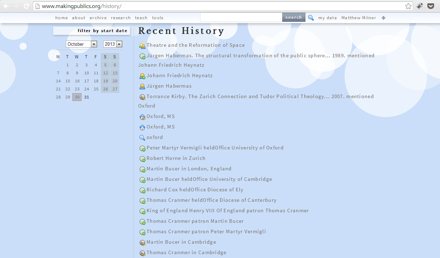Open Richard Cox heldOffice Diocese of Ely link
This screenshot has width=440, height=258.
pos(195,190)
